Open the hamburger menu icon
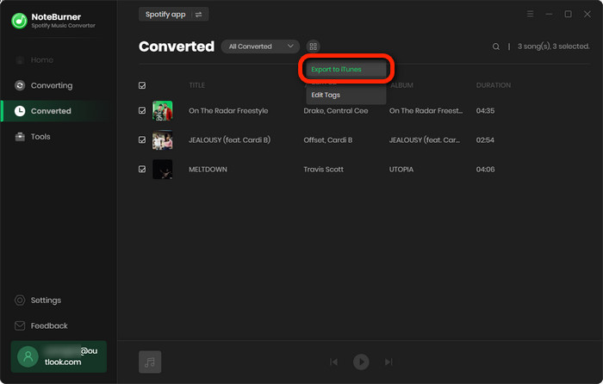Image resolution: width=603 pixels, height=384 pixels. click(x=530, y=15)
